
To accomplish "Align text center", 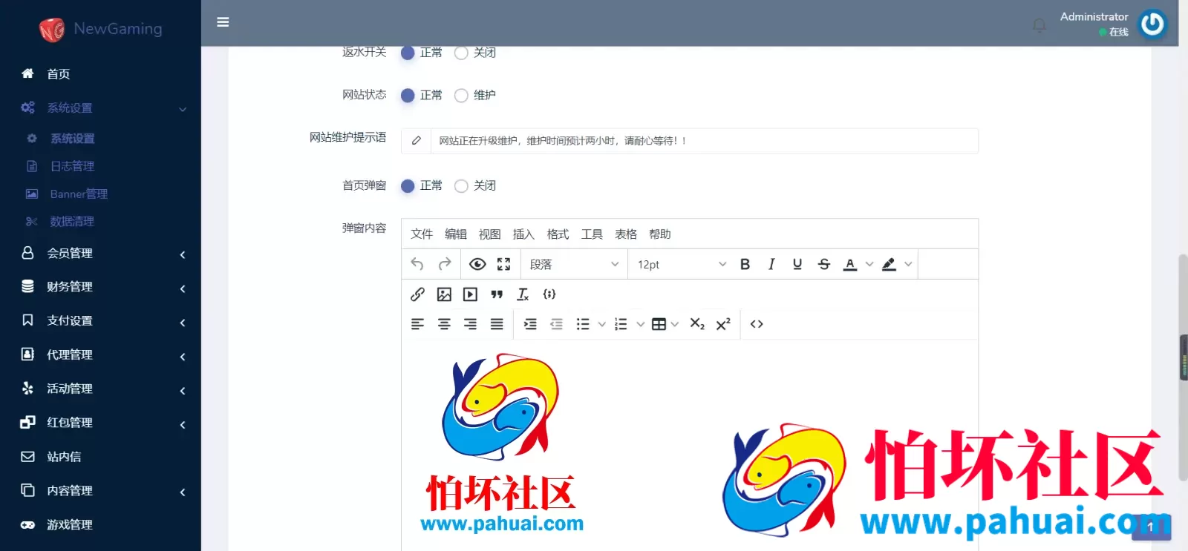I will [x=444, y=324].
